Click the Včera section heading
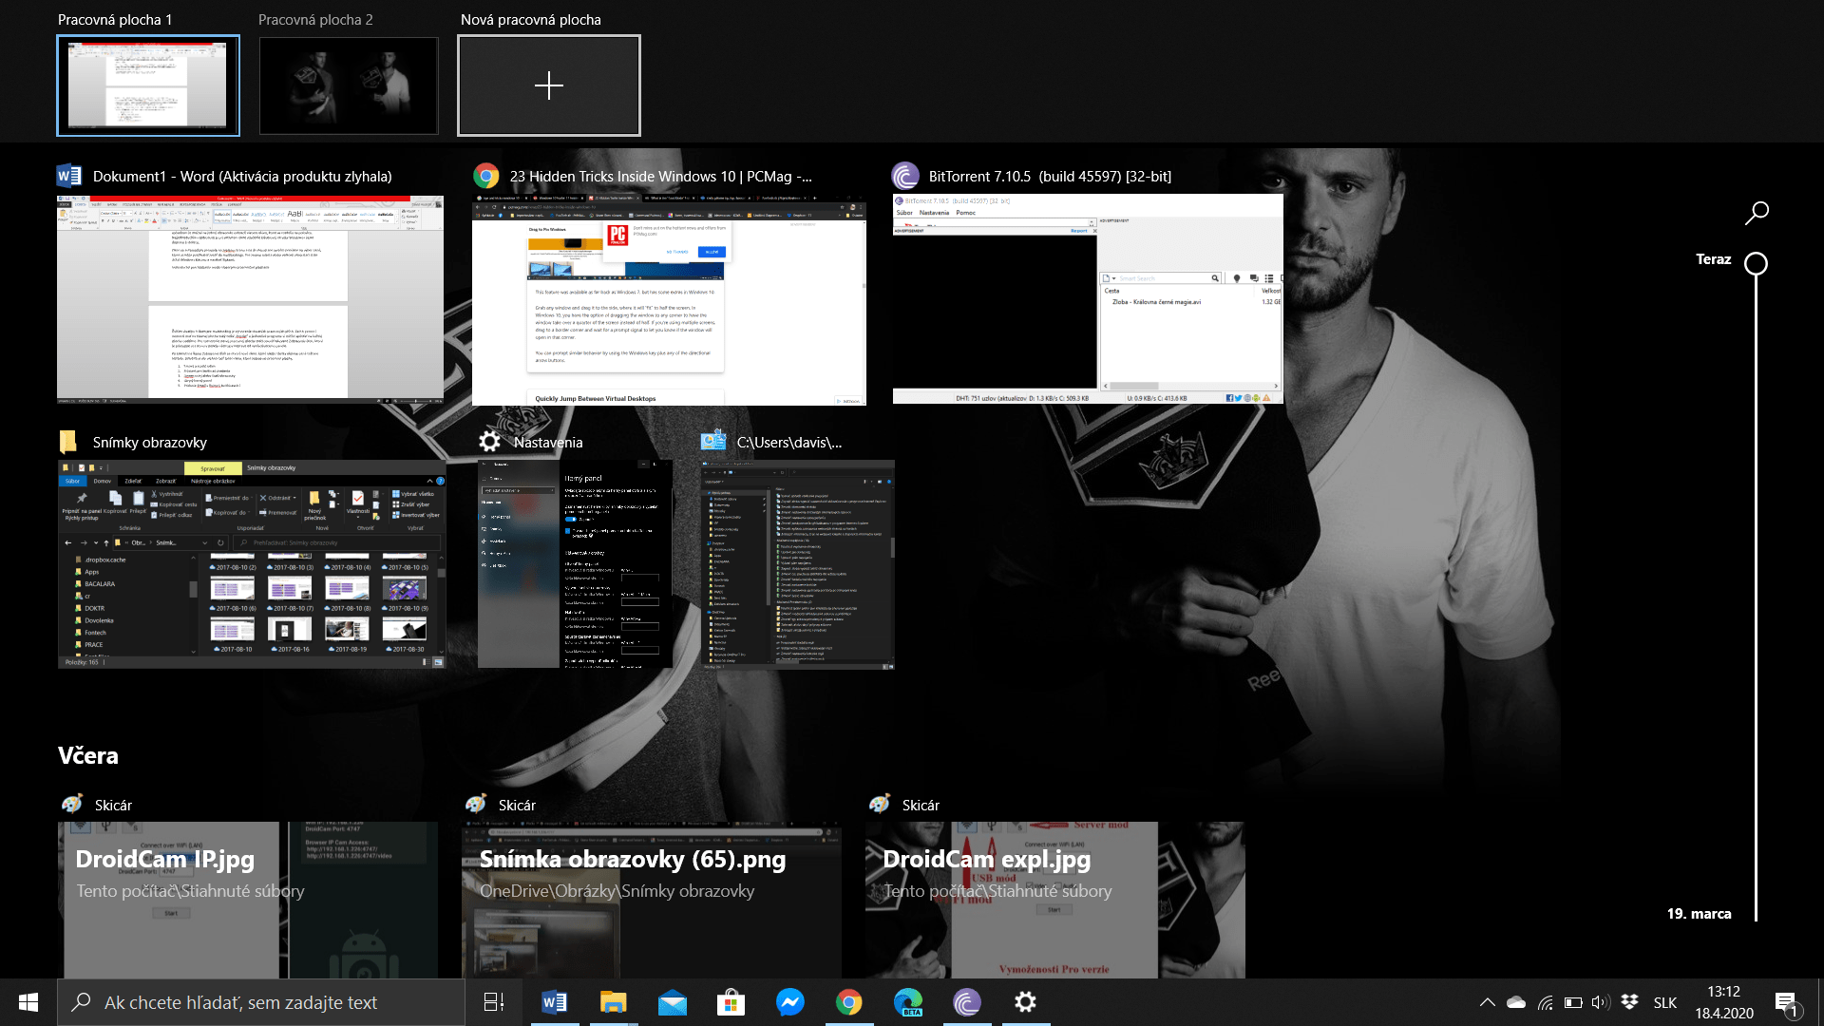The height and width of the screenshot is (1026, 1824). 88,755
